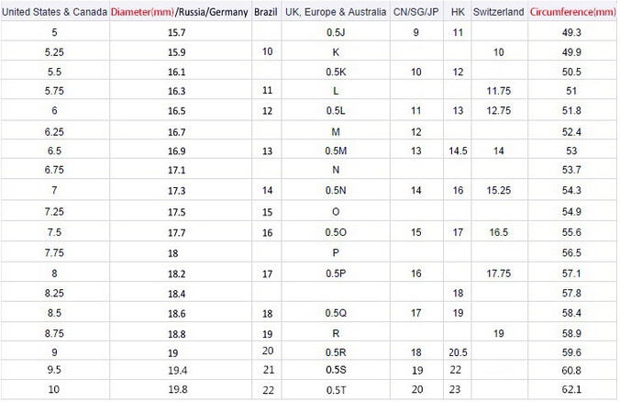Select the 11.75 Switzerland size cell
Image resolution: width=620 pixels, height=402 pixels.
pyautogui.click(x=499, y=91)
